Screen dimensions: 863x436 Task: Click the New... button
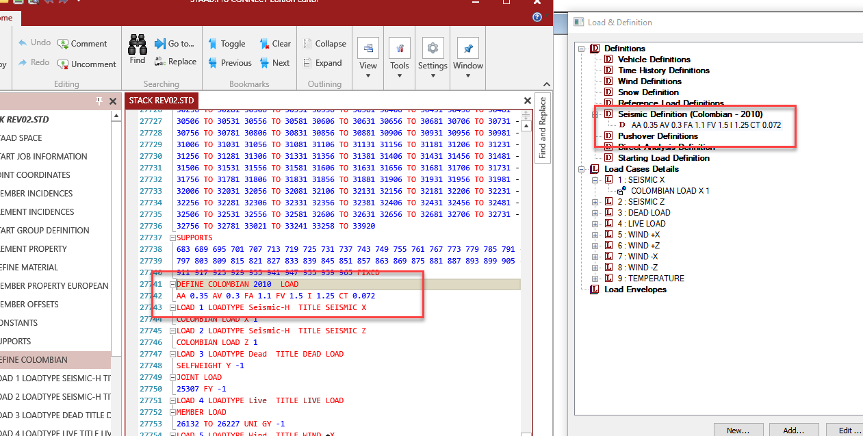tap(738, 431)
